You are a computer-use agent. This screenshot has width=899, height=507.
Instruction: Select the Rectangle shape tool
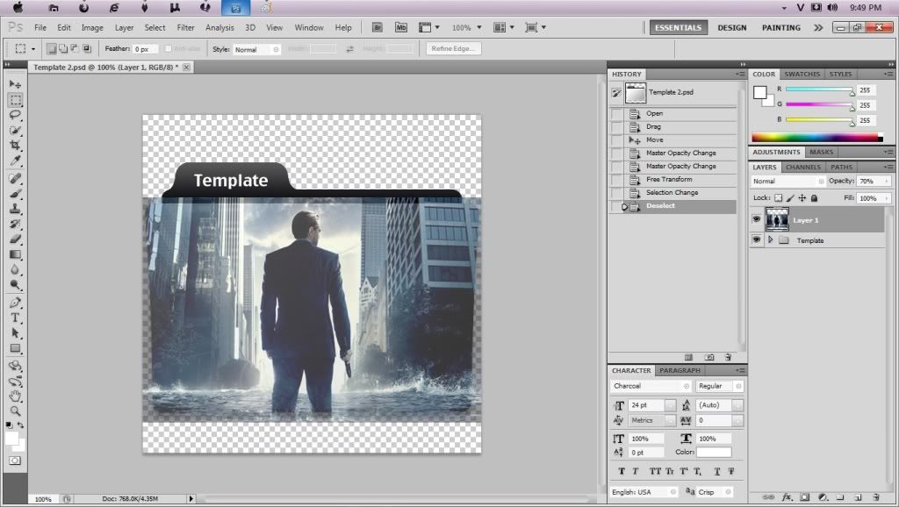15,348
